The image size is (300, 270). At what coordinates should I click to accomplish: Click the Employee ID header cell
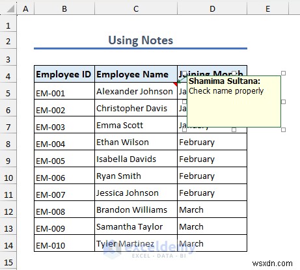coord(64,74)
